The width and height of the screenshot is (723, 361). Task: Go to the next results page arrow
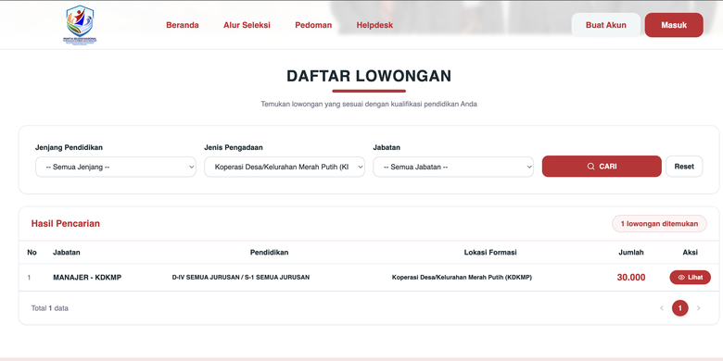point(699,308)
